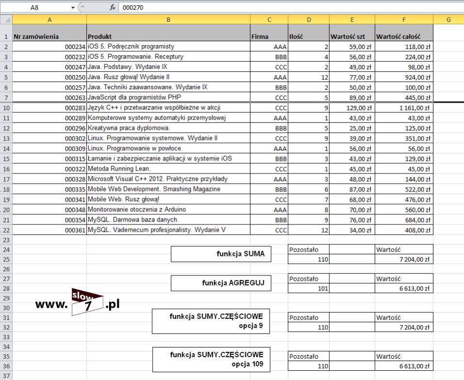Select cell 'Komputerowe systemy automatyki przemysłowej'
This screenshot has height=380, width=464.
click(168, 118)
